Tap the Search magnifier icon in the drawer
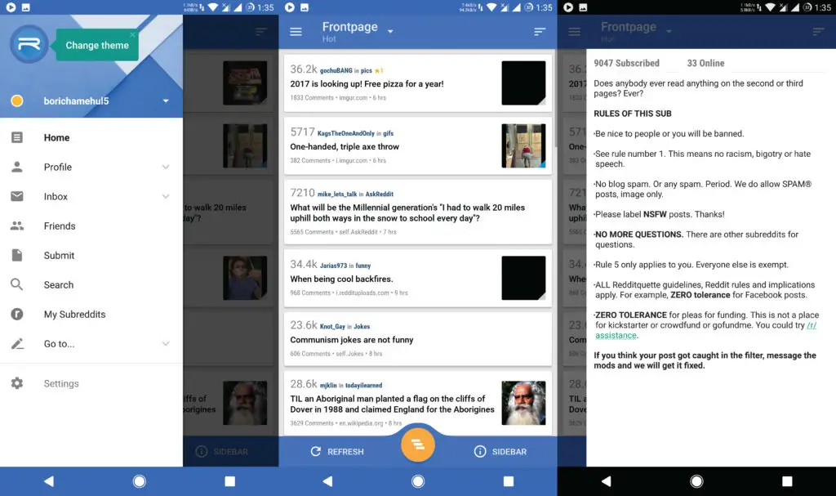Screen dimensions: 836x496 pyautogui.click(x=17, y=284)
